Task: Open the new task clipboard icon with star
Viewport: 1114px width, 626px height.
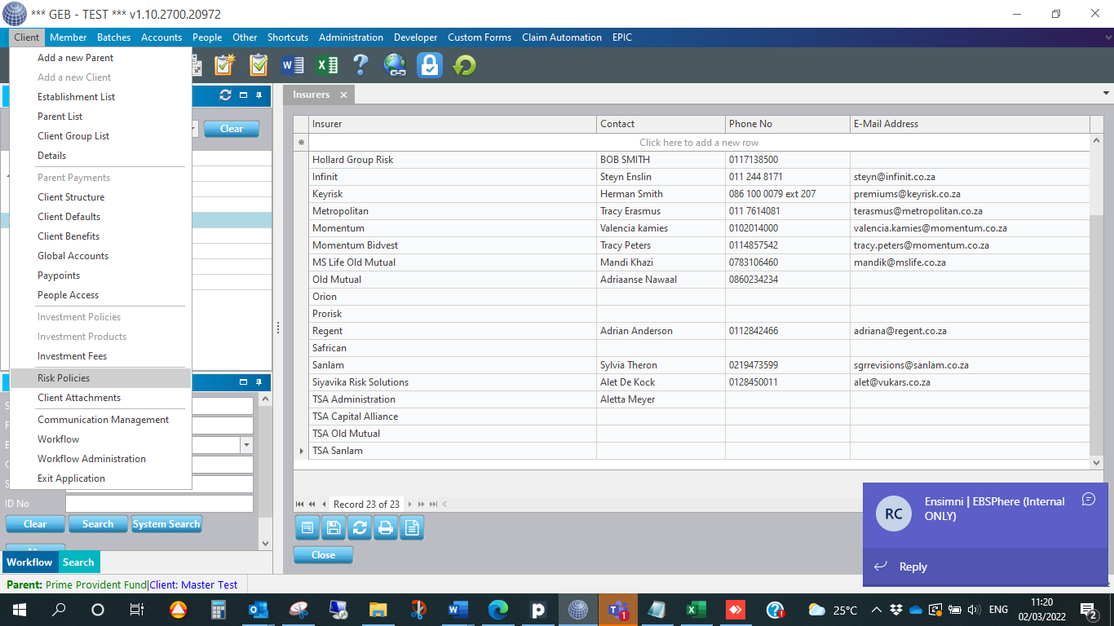Action: pos(224,64)
